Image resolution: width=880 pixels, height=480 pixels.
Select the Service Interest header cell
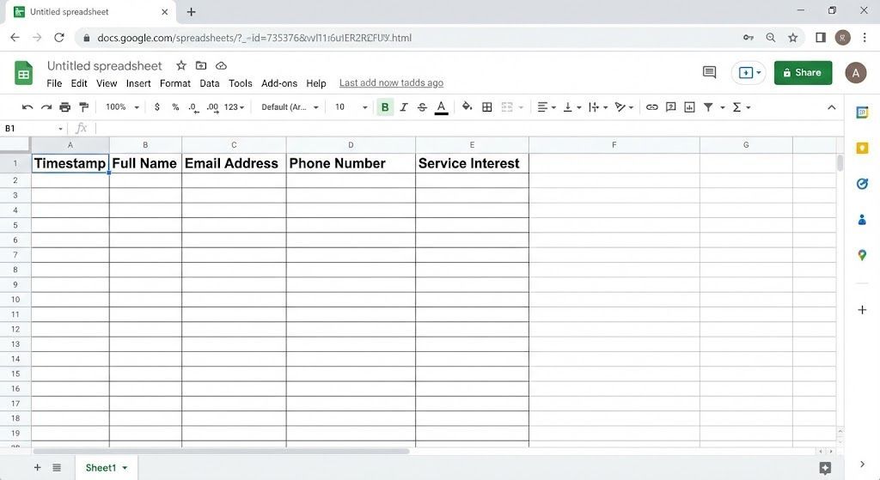point(472,163)
